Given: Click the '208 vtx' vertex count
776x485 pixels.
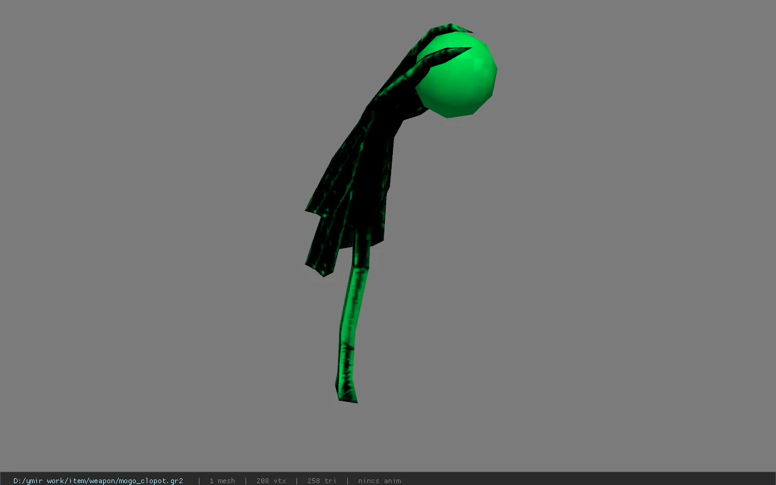Looking at the screenshot, I should [x=271, y=481].
